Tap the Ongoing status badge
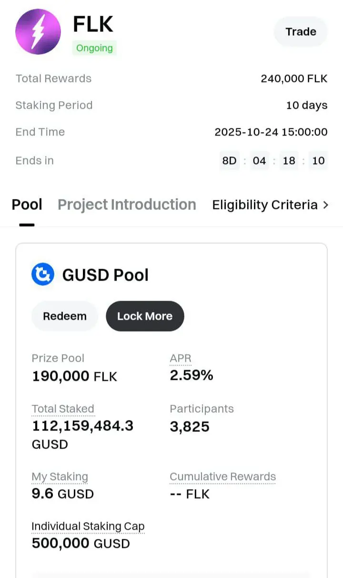343x578 pixels. pyautogui.click(x=94, y=48)
